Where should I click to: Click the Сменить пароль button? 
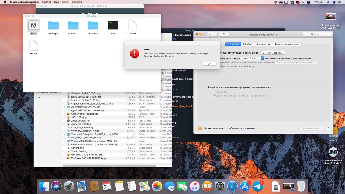273,53
